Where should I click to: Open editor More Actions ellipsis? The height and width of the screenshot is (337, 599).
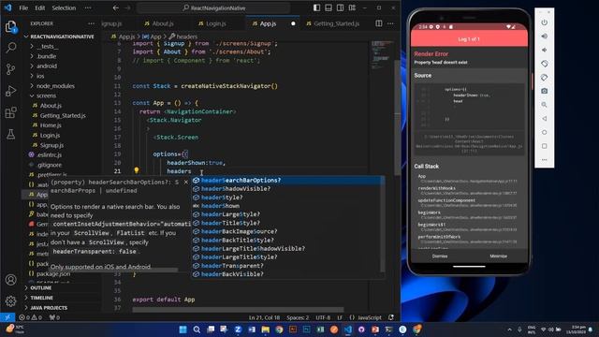click(x=390, y=23)
